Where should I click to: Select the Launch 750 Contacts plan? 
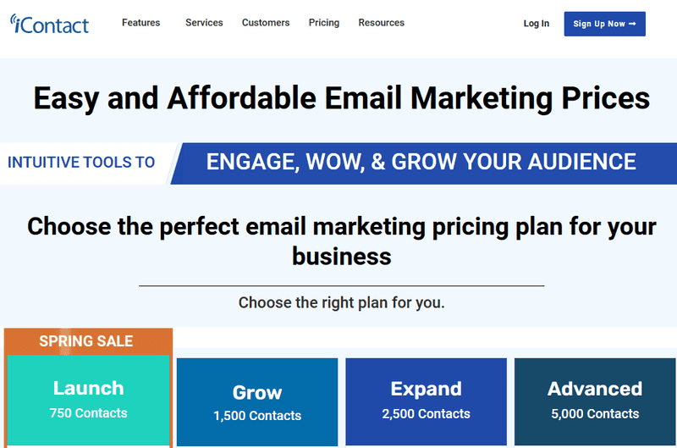point(89,400)
